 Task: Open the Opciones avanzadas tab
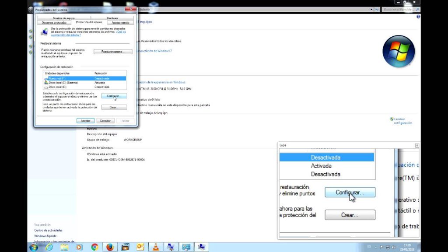[54, 22]
